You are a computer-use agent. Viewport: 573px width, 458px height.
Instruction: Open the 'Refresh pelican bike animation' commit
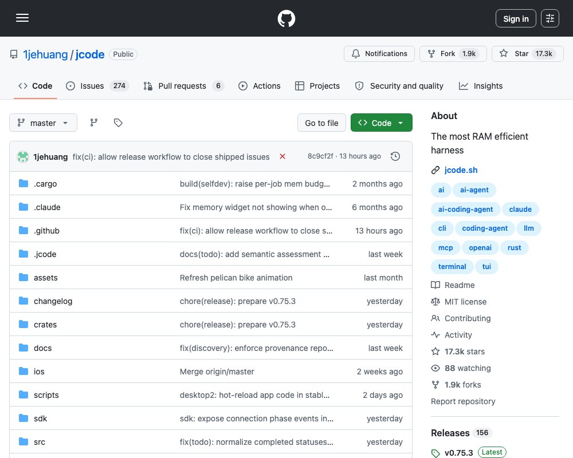point(236,278)
